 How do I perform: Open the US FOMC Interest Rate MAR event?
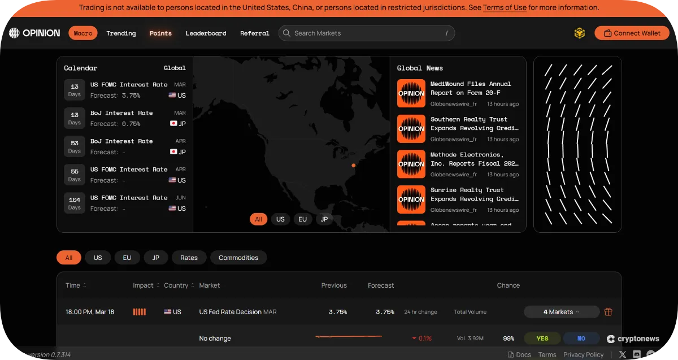[125, 90]
